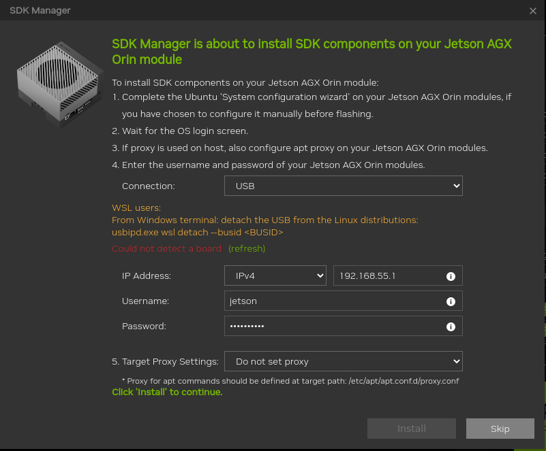Open the Connection dropdown set to USB
Image resolution: width=546 pixels, height=451 pixels.
[x=344, y=186]
